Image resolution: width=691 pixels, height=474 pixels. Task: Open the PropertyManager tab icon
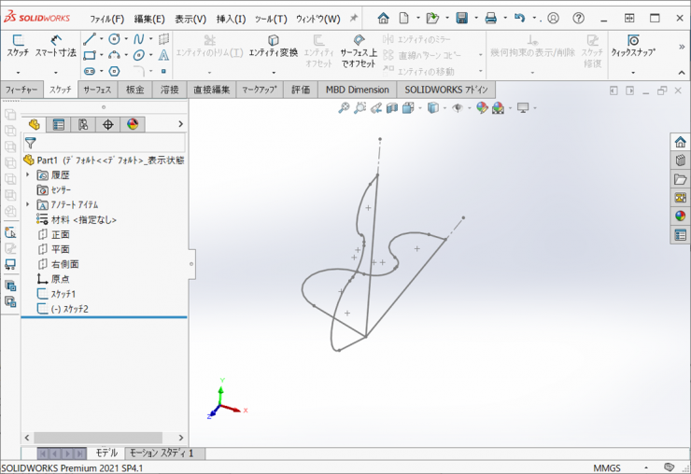pyautogui.click(x=59, y=124)
